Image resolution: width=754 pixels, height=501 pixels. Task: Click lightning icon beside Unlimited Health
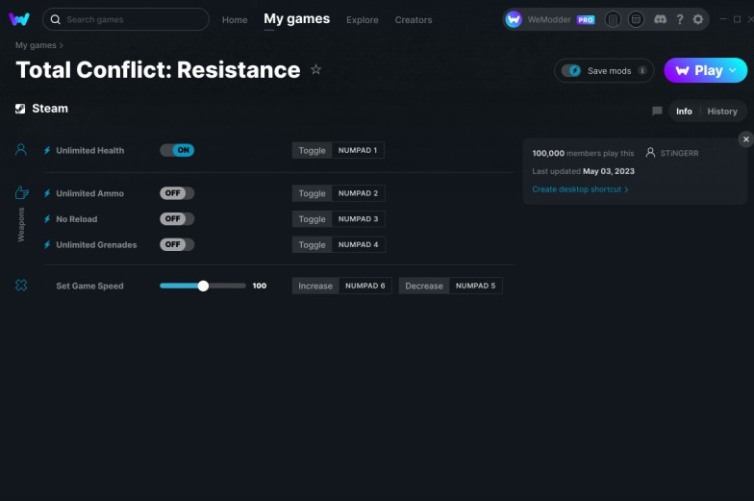point(47,150)
